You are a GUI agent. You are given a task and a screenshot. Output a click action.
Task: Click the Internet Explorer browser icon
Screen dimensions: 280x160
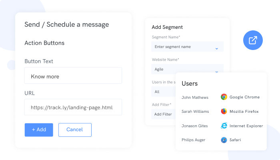(x=224, y=126)
